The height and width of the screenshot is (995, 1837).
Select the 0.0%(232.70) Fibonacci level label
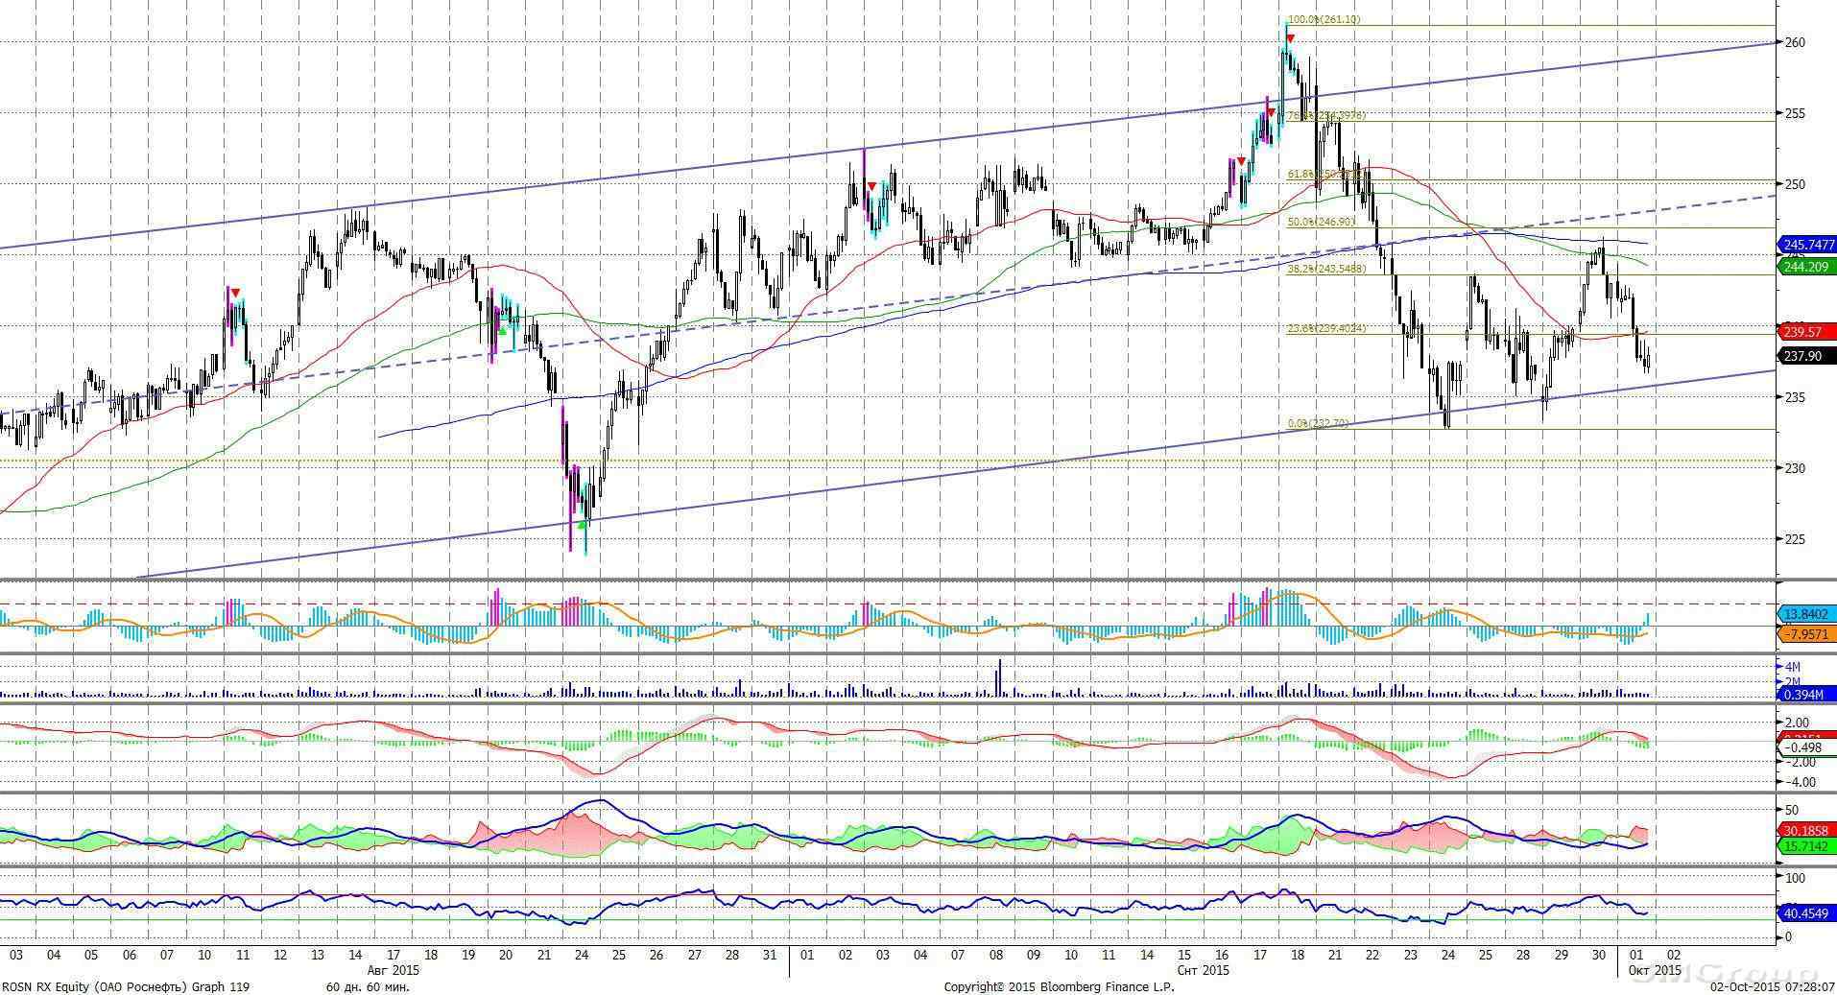click(x=1318, y=423)
